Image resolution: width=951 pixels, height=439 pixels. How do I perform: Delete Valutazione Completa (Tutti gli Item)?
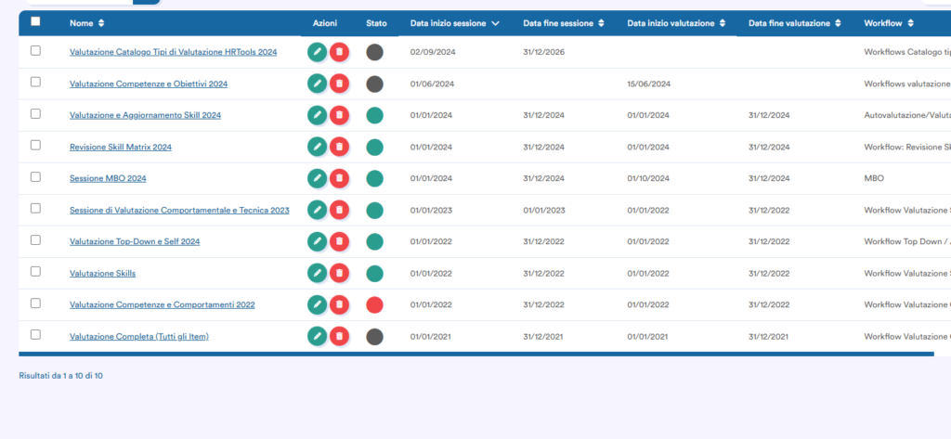(339, 336)
